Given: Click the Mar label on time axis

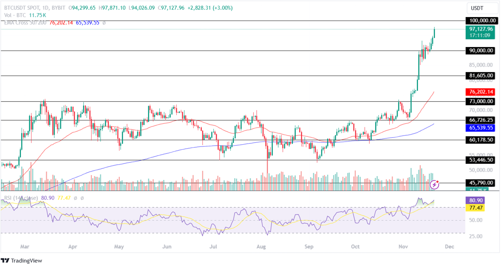Looking at the screenshot, I should click(x=25, y=247).
